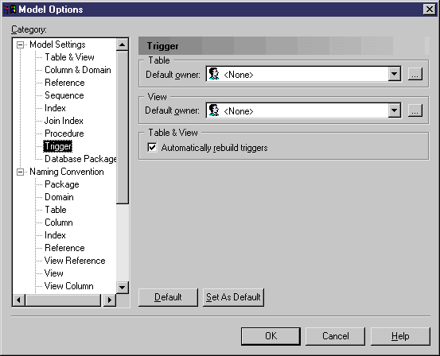Click the vertical scrollbar thumb in the category tree
Image resolution: width=440 pixels, height=356 pixels.
coord(123,127)
